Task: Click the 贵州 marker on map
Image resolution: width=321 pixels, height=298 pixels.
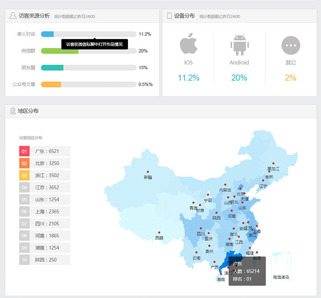Action: 209,246
